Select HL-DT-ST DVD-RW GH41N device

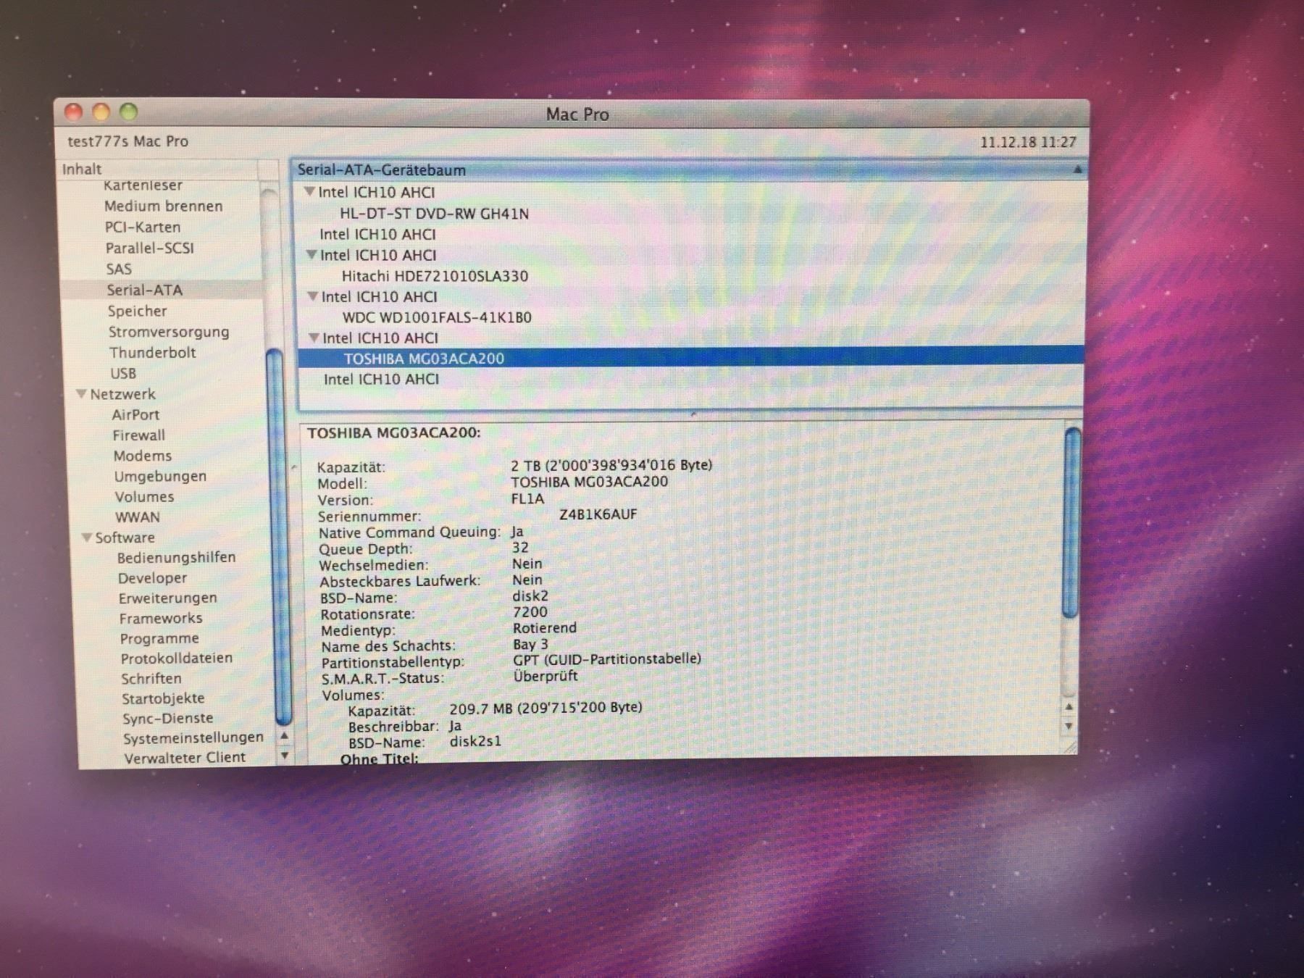434,214
